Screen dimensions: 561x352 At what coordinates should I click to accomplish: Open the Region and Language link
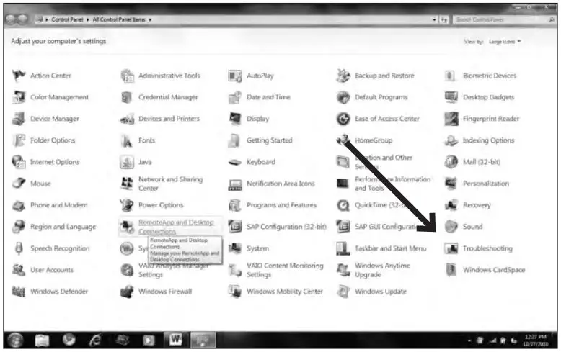(x=63, y=227)
